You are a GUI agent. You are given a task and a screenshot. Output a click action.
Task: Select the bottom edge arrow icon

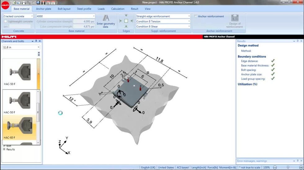tap(126, 26)
